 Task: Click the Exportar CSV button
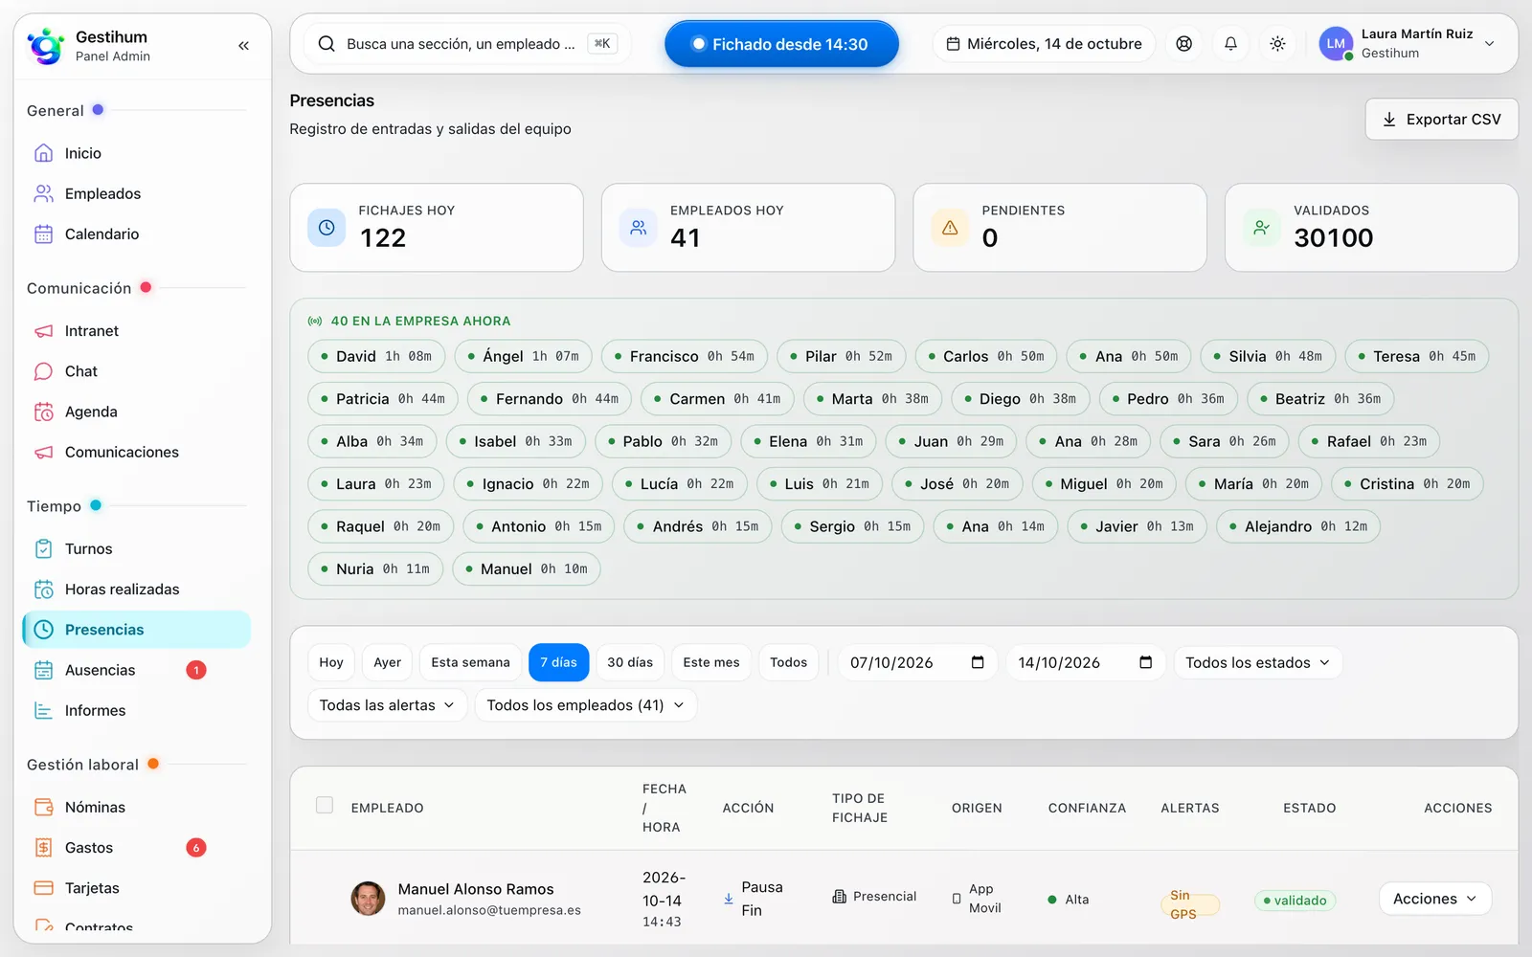click(1441, 120)
